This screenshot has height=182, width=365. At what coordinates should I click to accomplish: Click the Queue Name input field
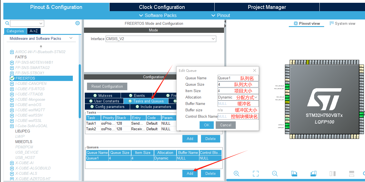click(x=238, y=78)
